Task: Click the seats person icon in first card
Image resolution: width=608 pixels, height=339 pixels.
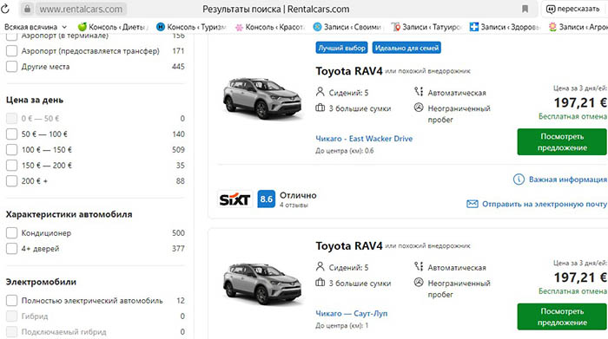Action: tap(320, 92)
